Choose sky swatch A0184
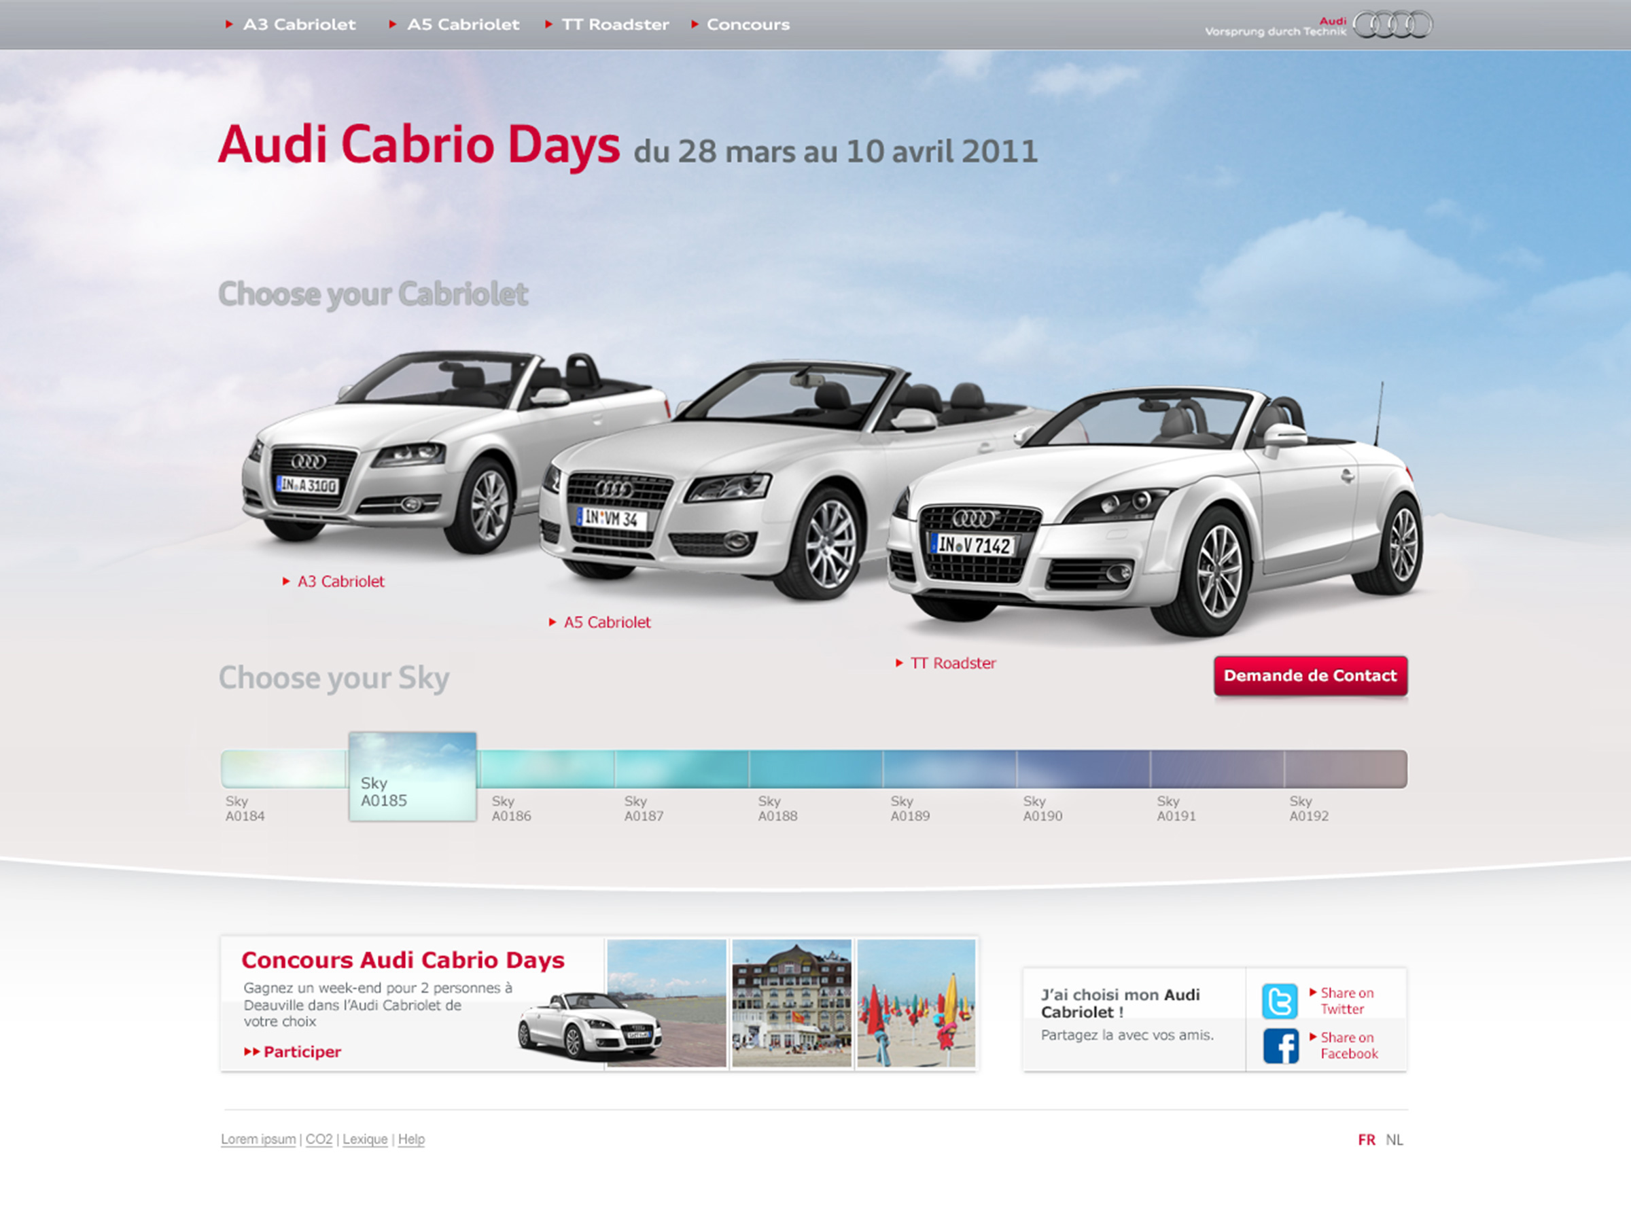This screenshot has height=1223, width=1631. [284, 769]
